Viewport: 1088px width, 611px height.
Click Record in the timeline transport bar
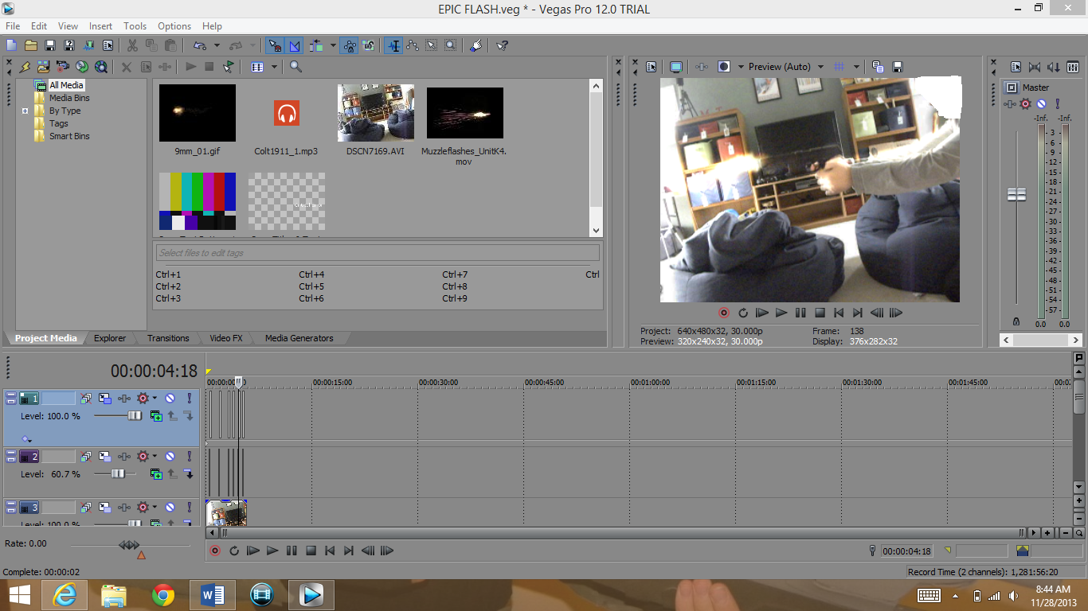pyautogui.click(x=214, y=551)
